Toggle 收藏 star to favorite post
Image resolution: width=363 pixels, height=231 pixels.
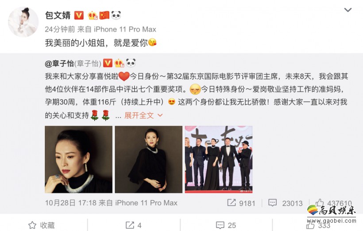(42, 225)
